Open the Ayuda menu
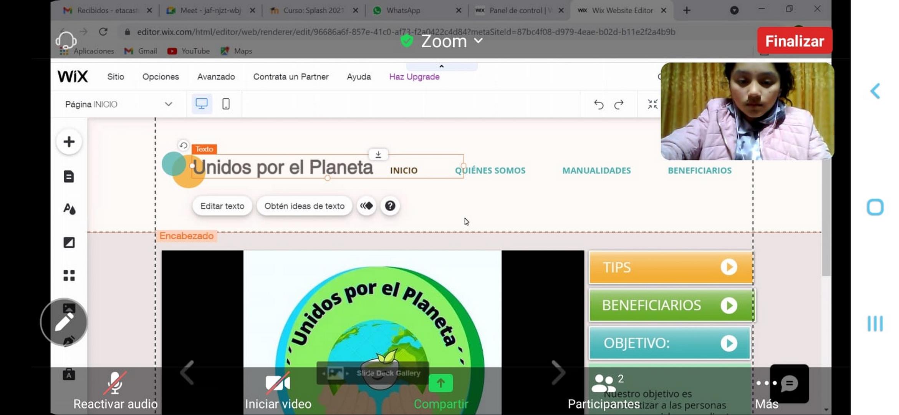 (359, 76)
